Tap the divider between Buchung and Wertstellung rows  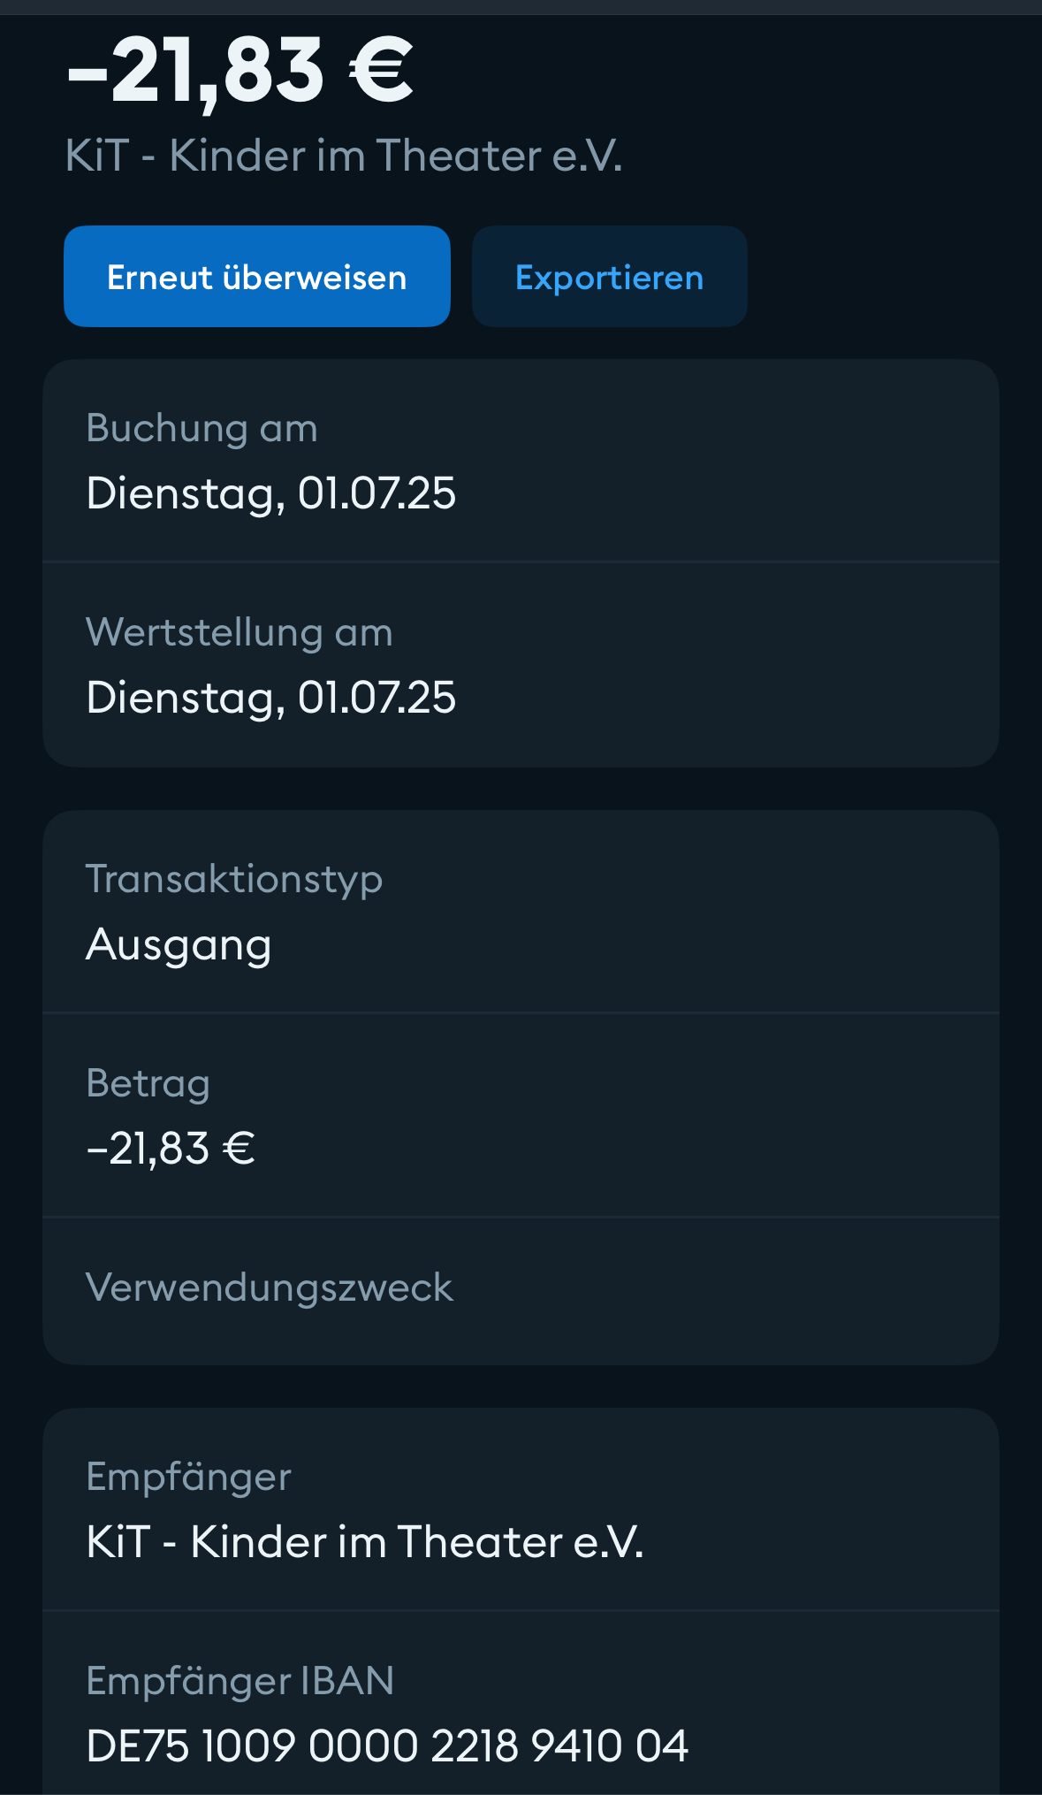click(x=521, y=561)
